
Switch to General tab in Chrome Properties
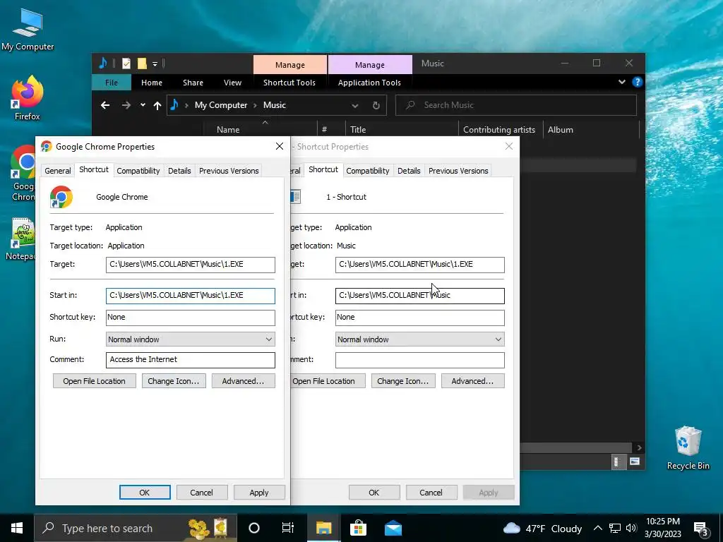click(58, 171)
